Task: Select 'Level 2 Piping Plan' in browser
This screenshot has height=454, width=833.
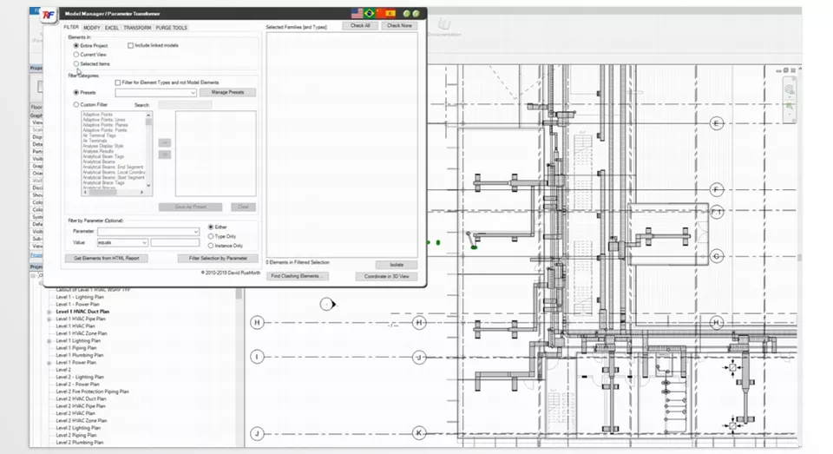Action: pyautogui.click(x=76, y=436)
